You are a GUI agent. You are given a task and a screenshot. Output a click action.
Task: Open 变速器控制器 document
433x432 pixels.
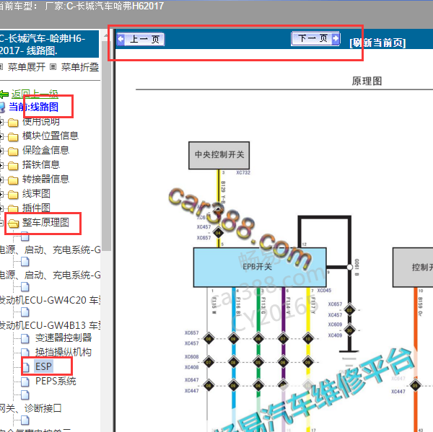point(64,338)
